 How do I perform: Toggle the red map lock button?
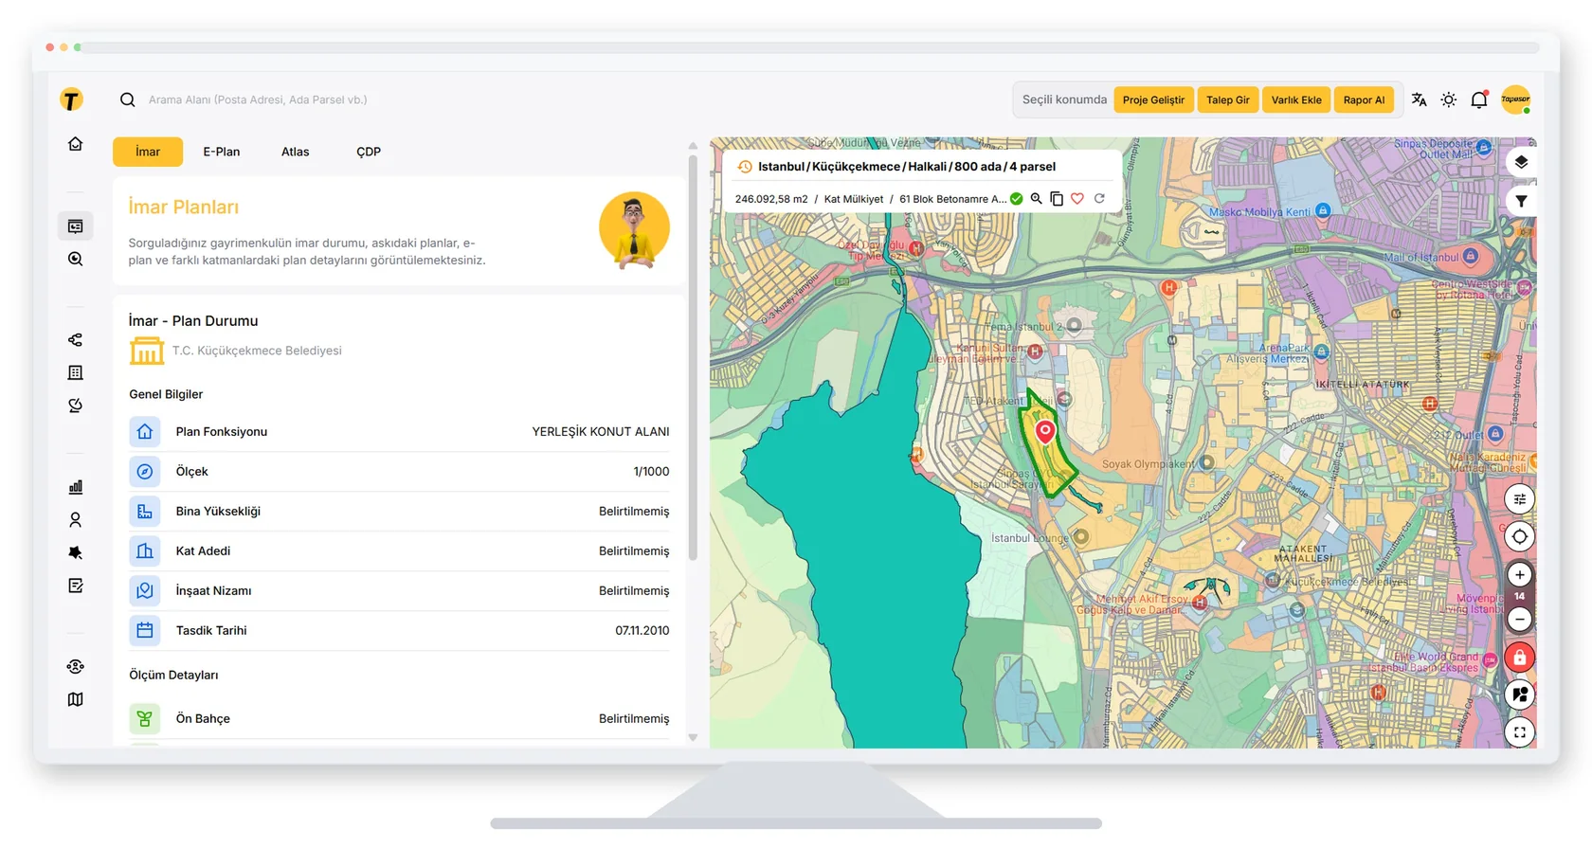tap(1520, 657)
